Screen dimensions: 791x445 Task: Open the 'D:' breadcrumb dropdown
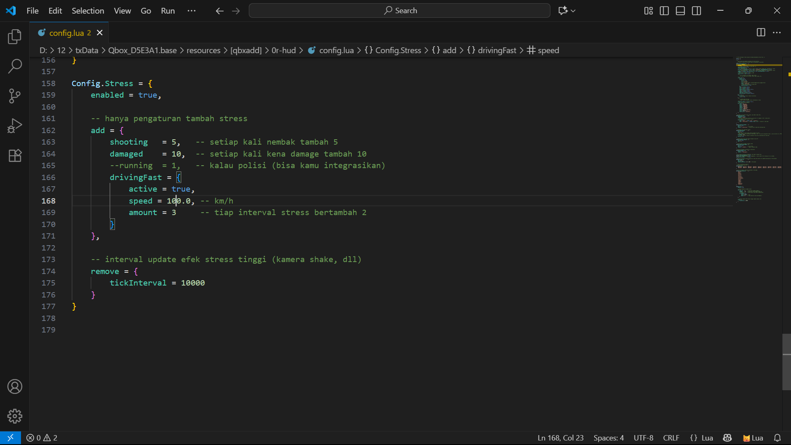point(43,50)
